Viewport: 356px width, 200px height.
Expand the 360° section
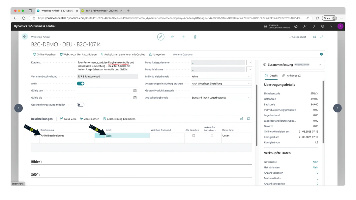click(36, 175)
